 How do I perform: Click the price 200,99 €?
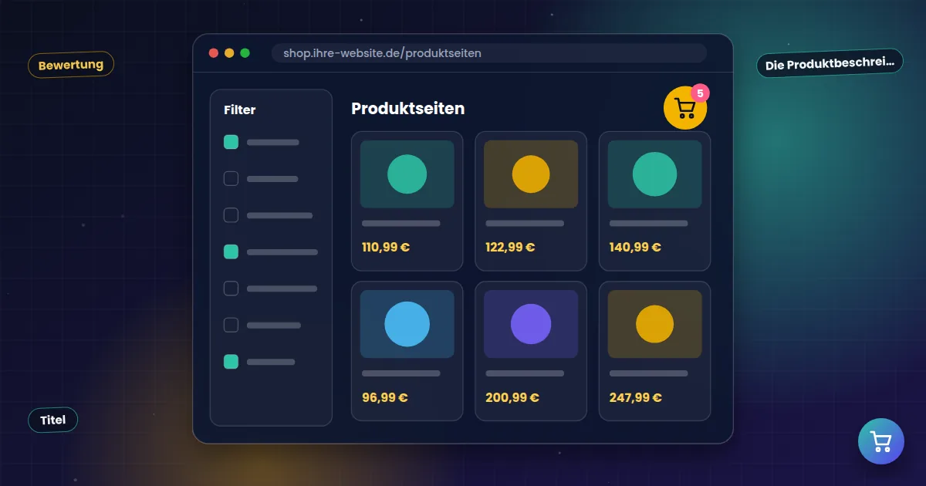pos(512,398)
